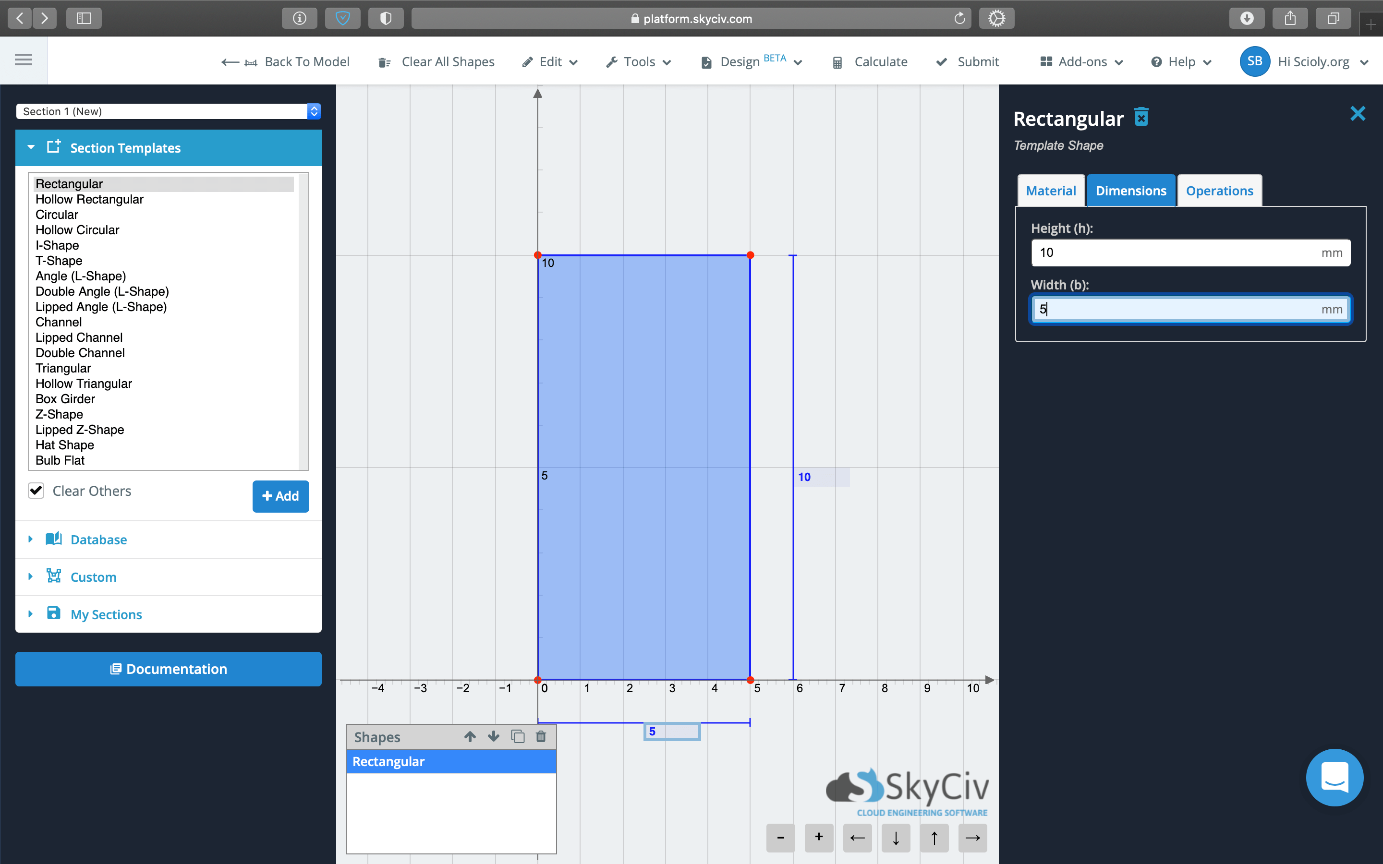
Task: Expand the My Sections panel
Action: click(30, 614)
